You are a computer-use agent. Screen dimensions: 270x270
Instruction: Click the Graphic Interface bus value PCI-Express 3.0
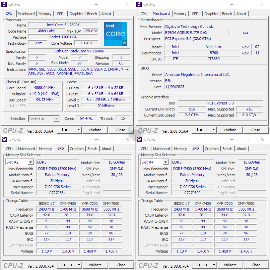(220, 103)
